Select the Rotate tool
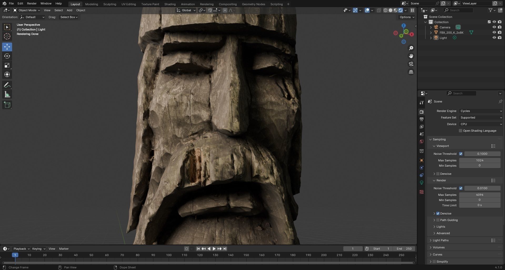505x270 pixels. 7,56
